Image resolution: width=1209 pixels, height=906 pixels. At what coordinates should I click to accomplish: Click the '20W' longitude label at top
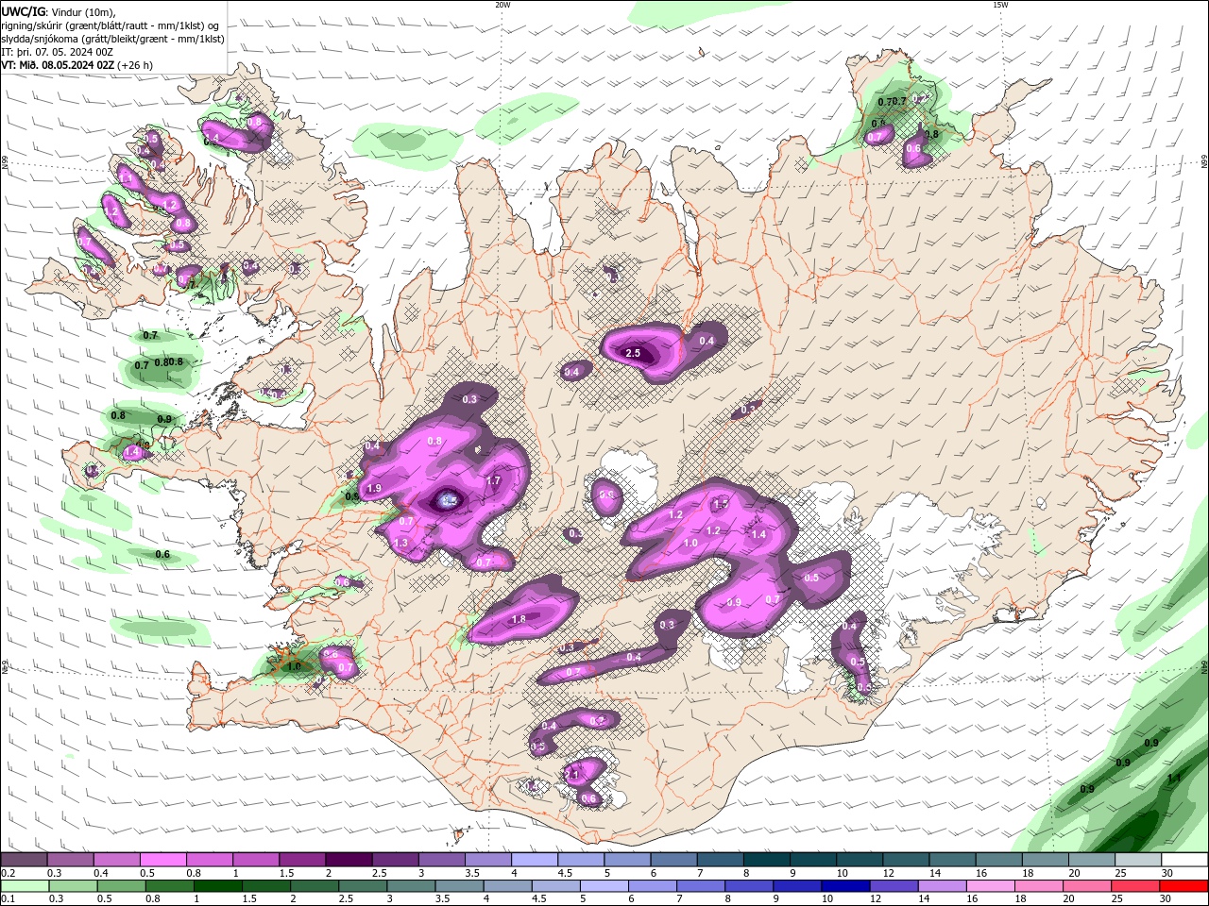pyautogui.click(x=502, y=5)
